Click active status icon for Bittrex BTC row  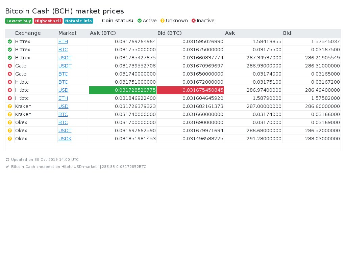click(10, 50)
